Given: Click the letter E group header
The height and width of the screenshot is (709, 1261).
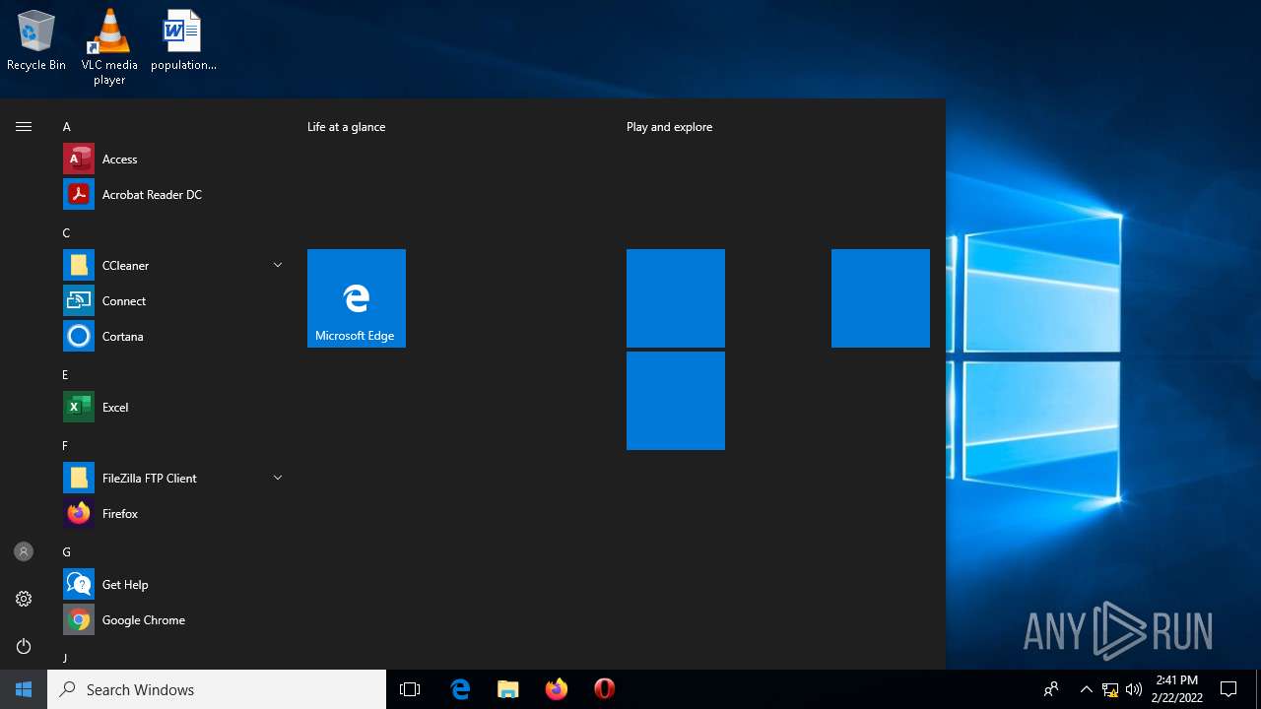Looking at the screenshot, I should (x=67, y=375).
